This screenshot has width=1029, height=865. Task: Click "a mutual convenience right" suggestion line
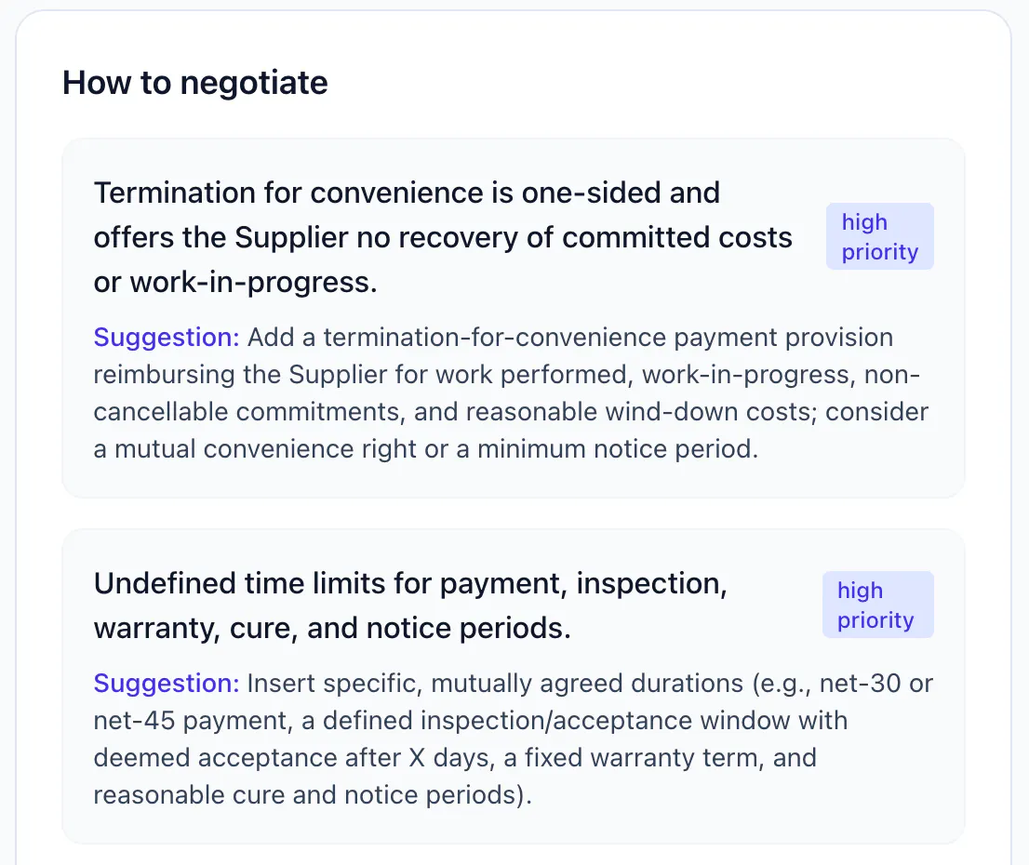click(x=426, y=449)
